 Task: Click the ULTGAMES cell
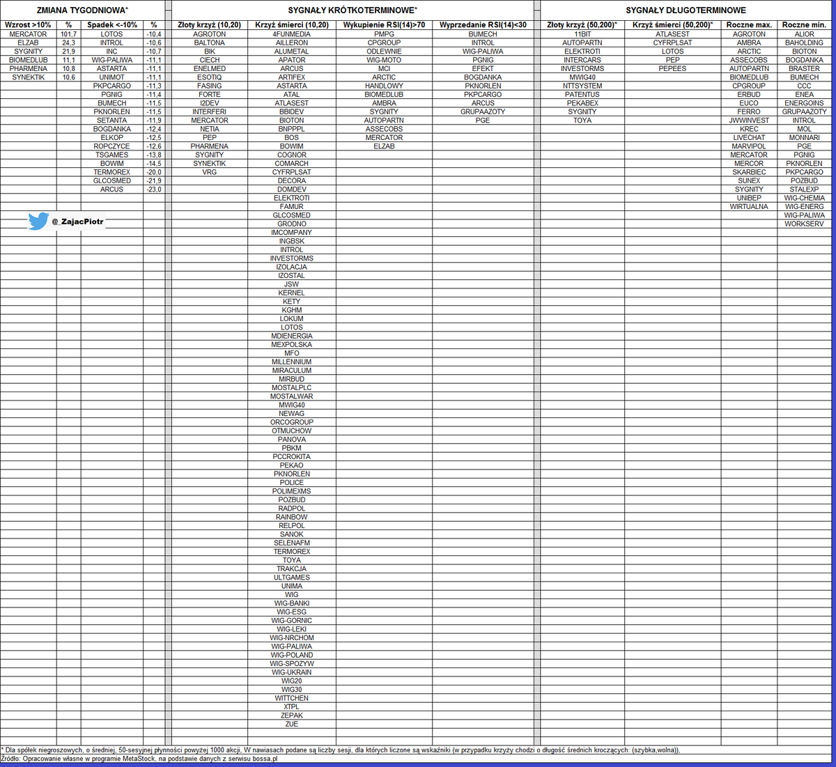tap(292, 578)
